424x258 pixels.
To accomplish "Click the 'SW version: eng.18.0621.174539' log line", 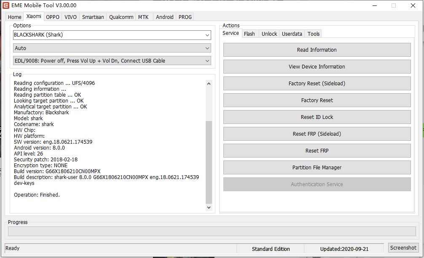I will 53,142.
